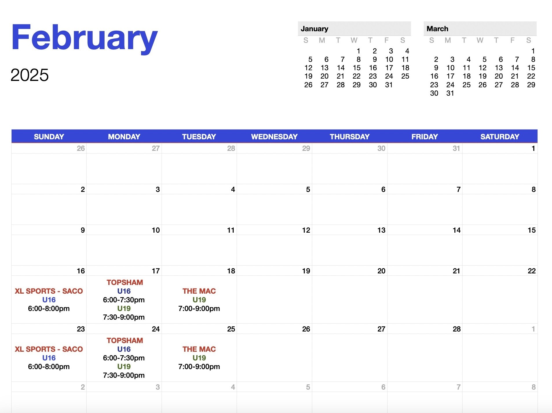The width and height of the screenshot is (552, 413).
Task: Select THE MAC event on February 18
Action: [x=199, y=291]
